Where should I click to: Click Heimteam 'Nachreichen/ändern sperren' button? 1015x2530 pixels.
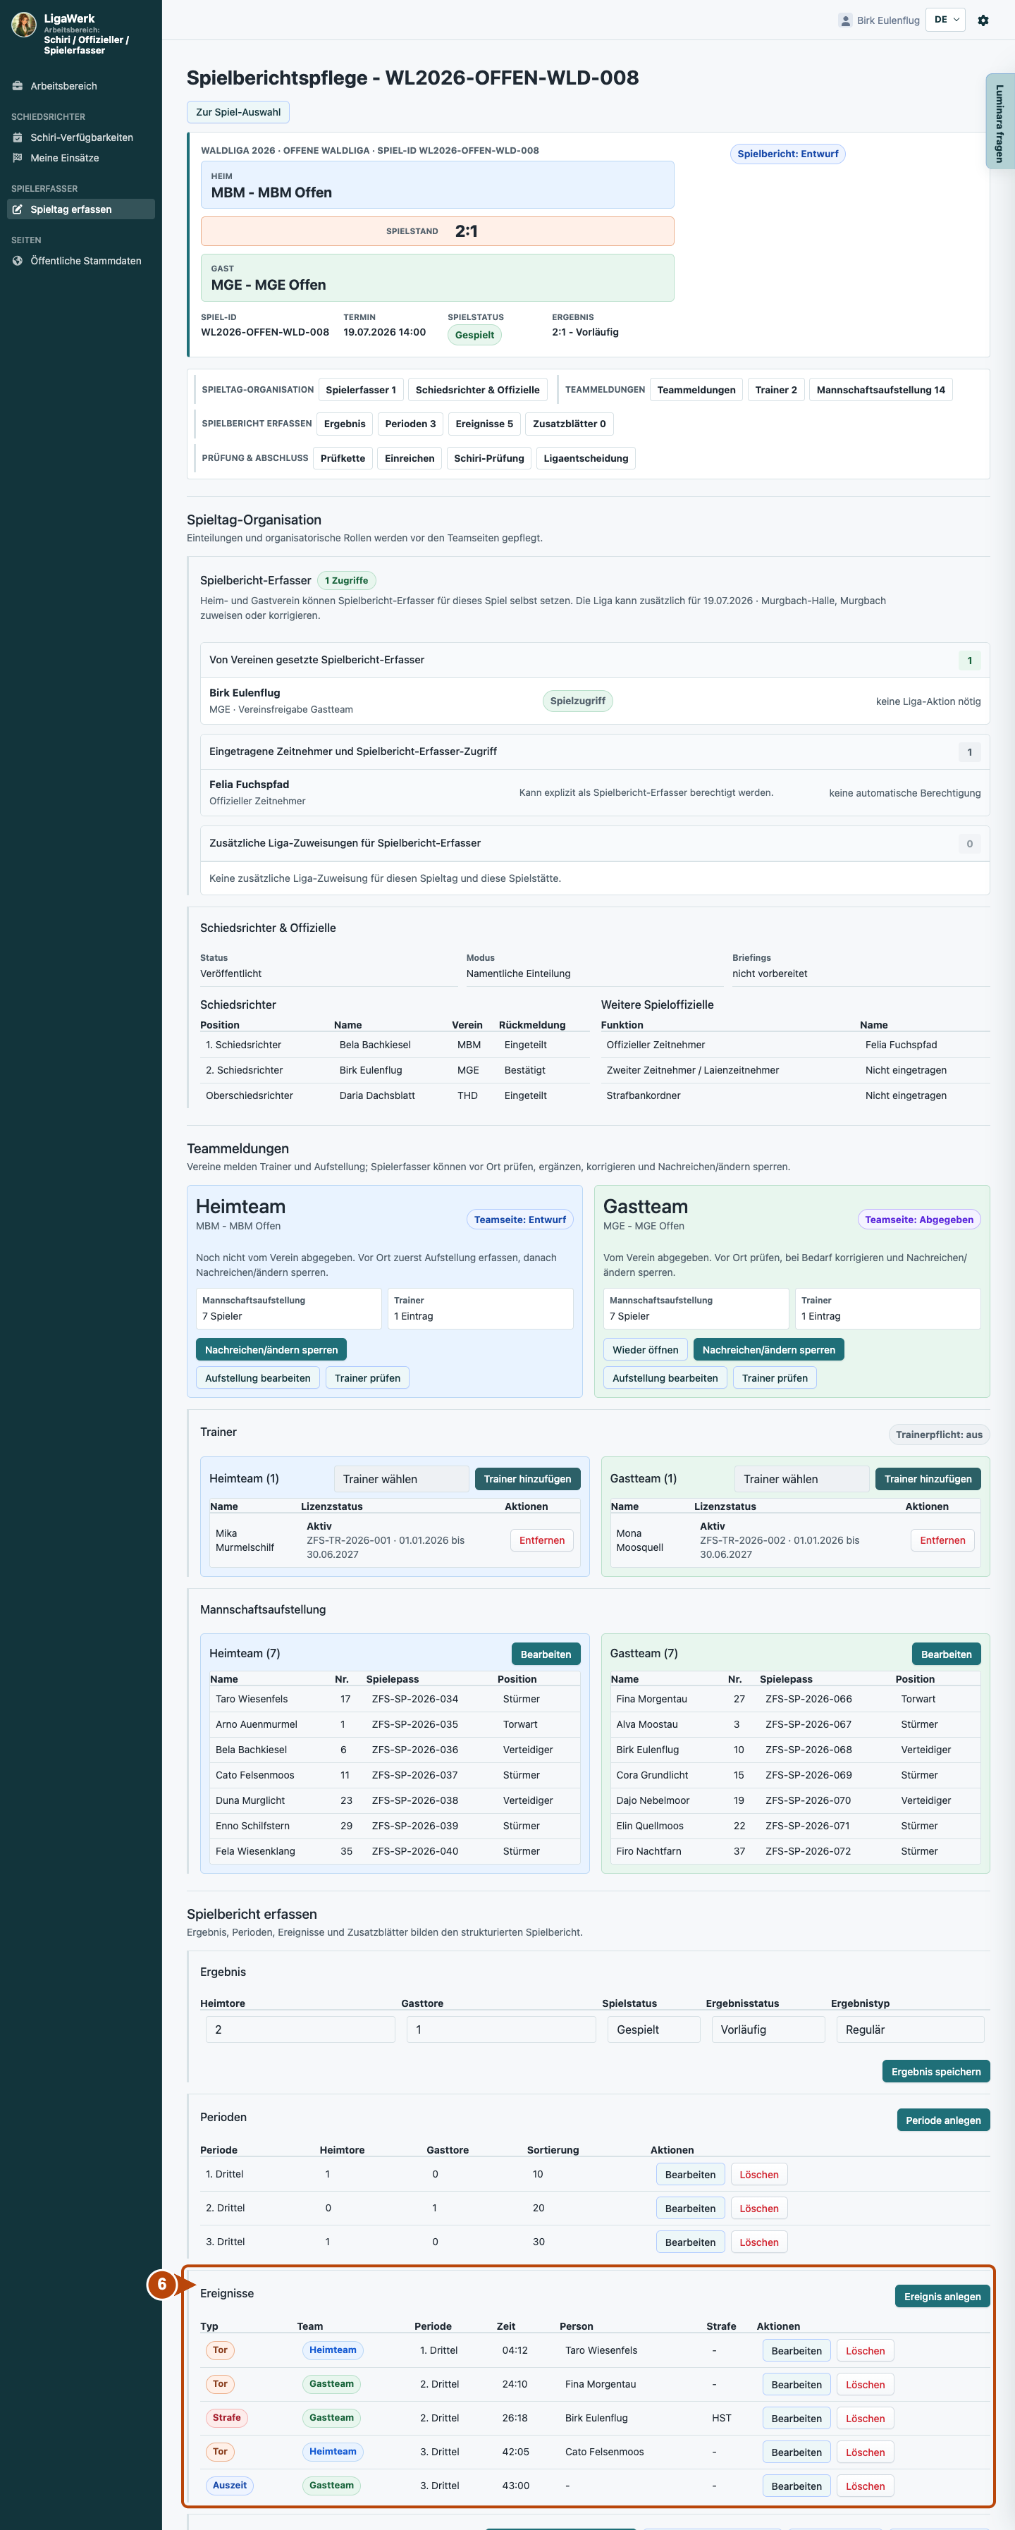point(271,1349)
